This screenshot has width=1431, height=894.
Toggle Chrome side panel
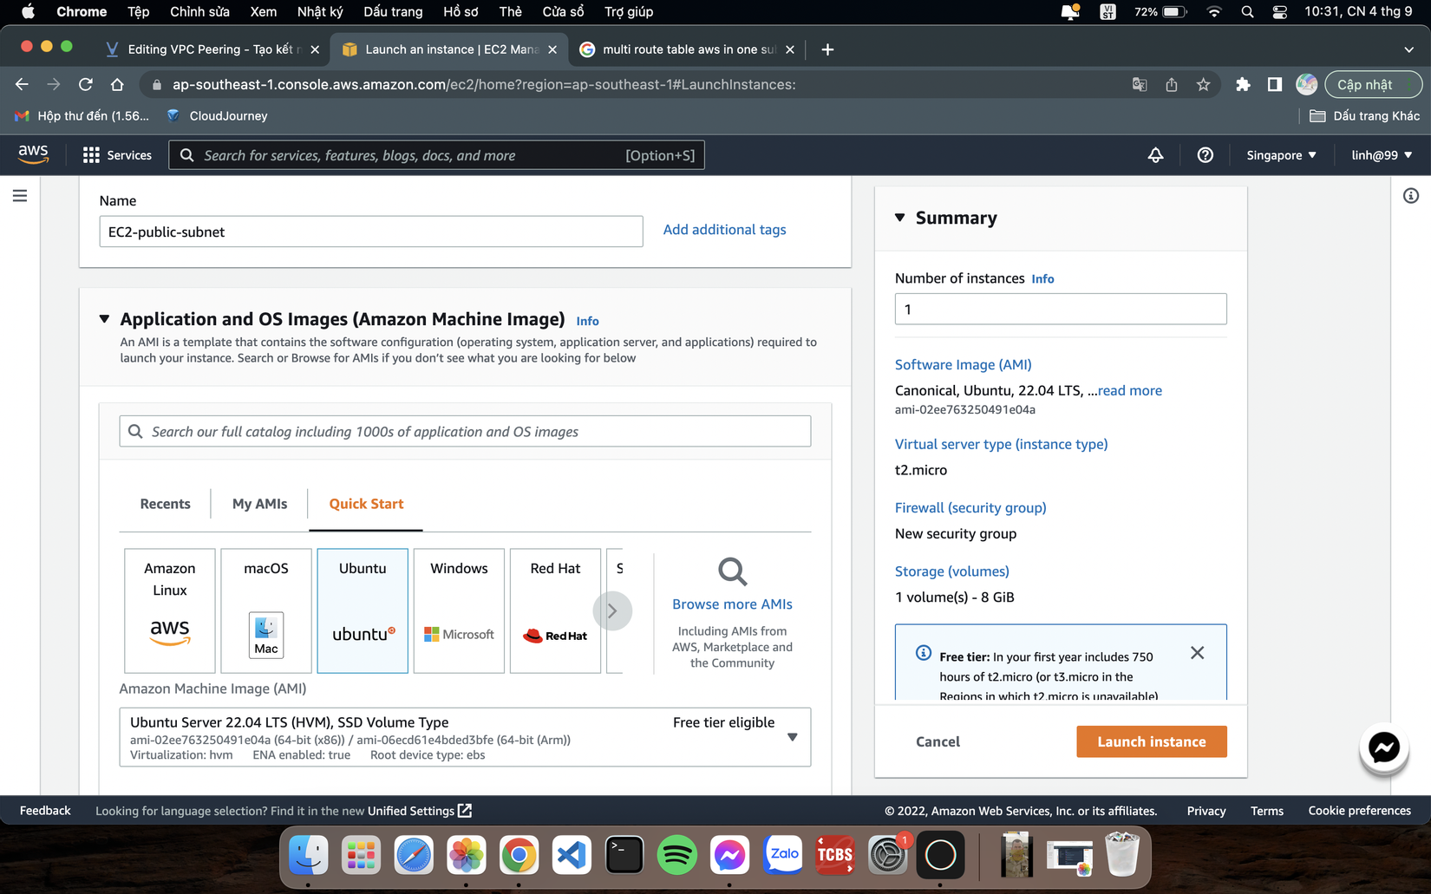coord(1274,84)
